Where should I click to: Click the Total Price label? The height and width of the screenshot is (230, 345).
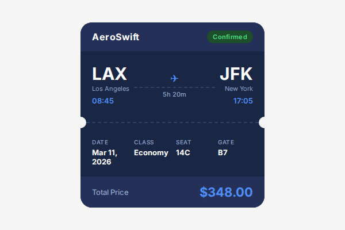pyautogui.click(x=110, y=193)
